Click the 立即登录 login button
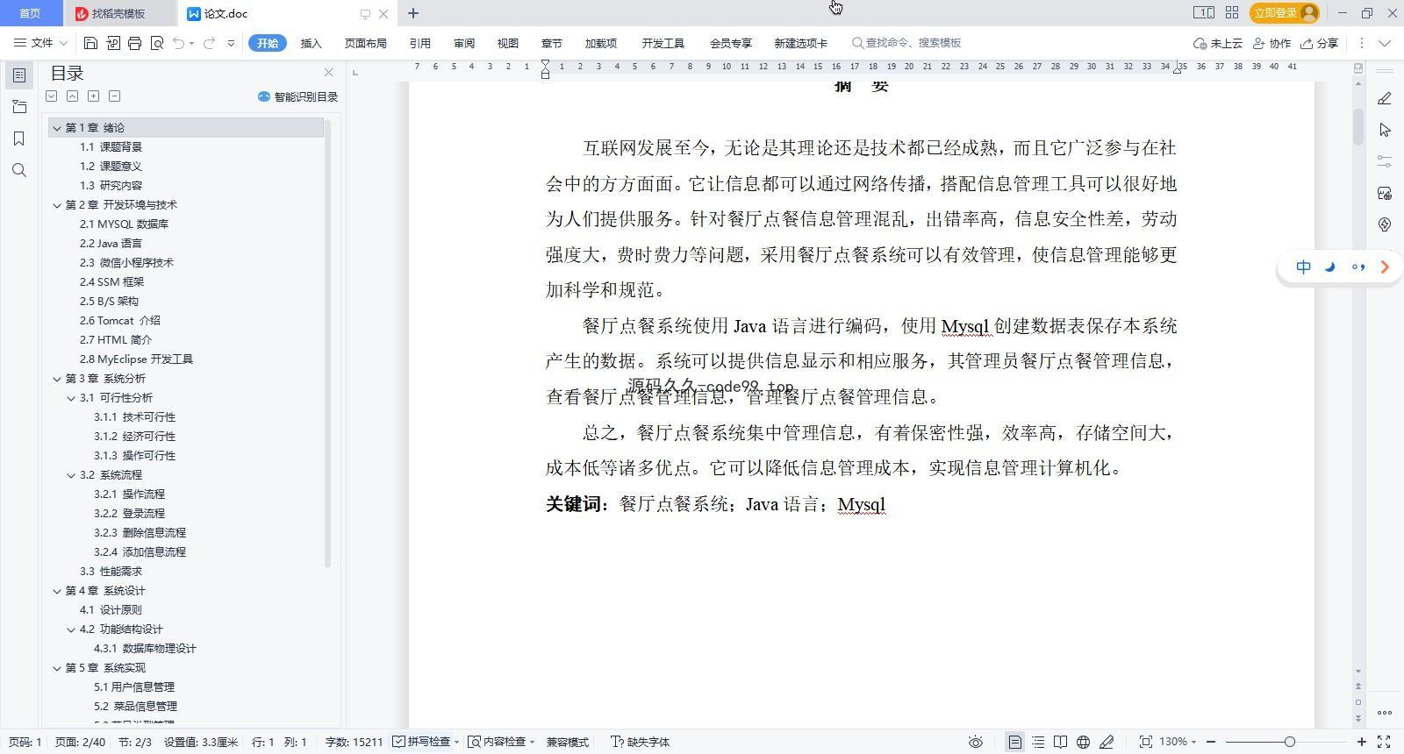This screenshot has height=754, width=1404. tap(1285, 13)
